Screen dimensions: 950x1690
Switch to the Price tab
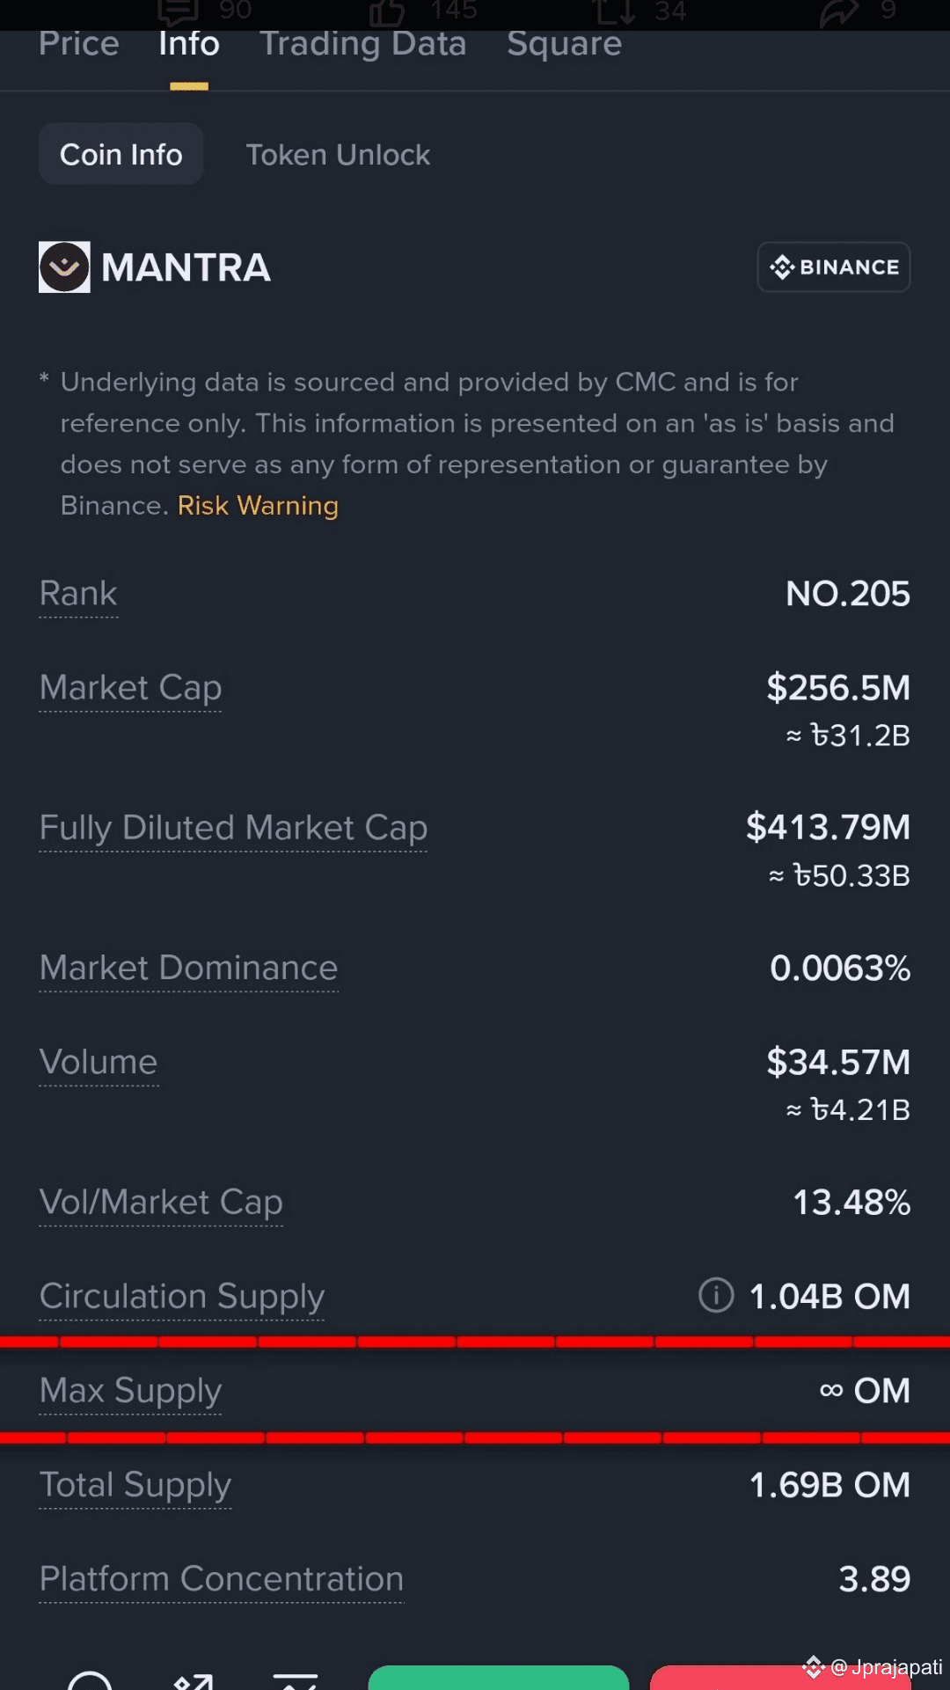[x=79, y=44]
